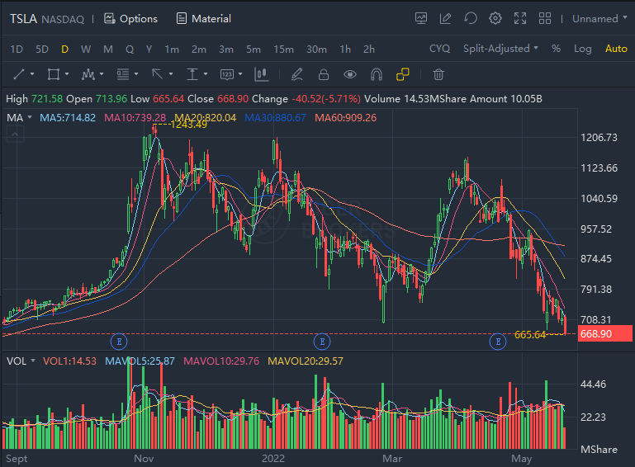Open chart settings gear icon
Image resolution: width=635 pixels, height=467 pixels.
495,18
